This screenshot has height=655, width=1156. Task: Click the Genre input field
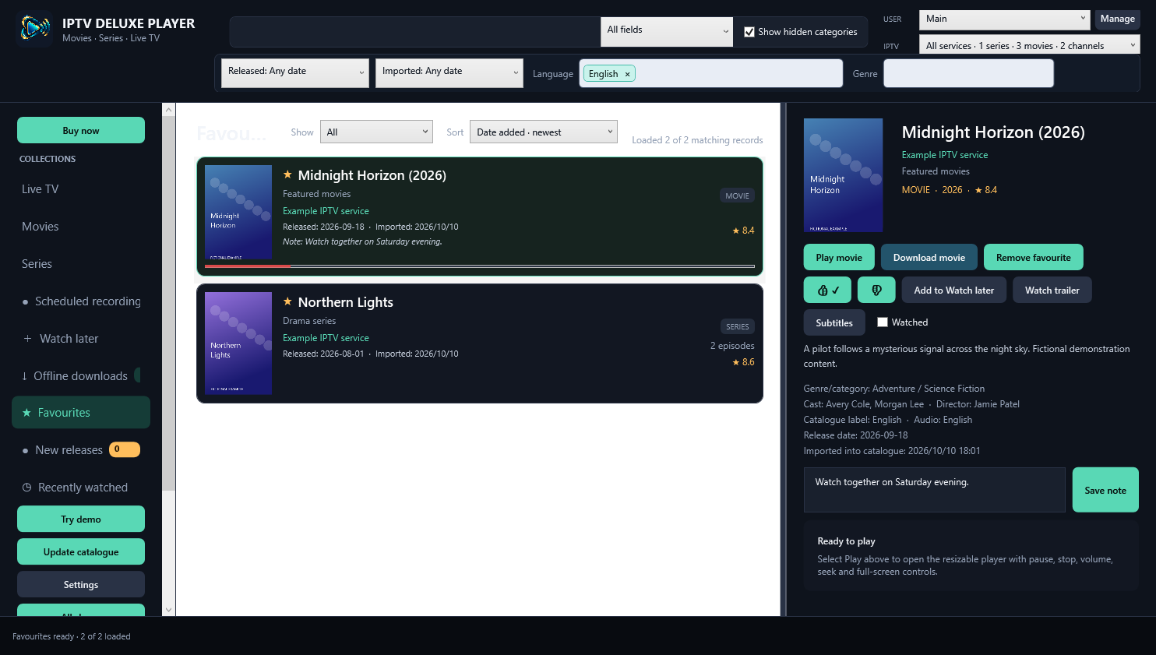[x=968, y=73]
